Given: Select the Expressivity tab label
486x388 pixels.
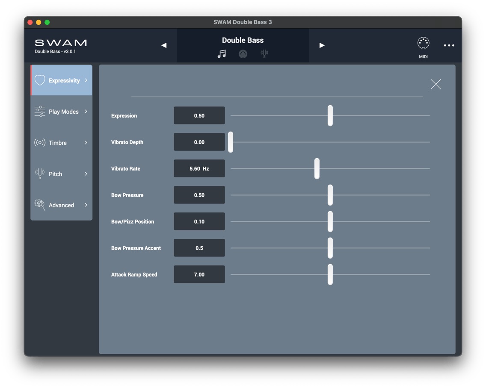Looking at the screenshot, I should pyautogui.click(x=64, y=80).
